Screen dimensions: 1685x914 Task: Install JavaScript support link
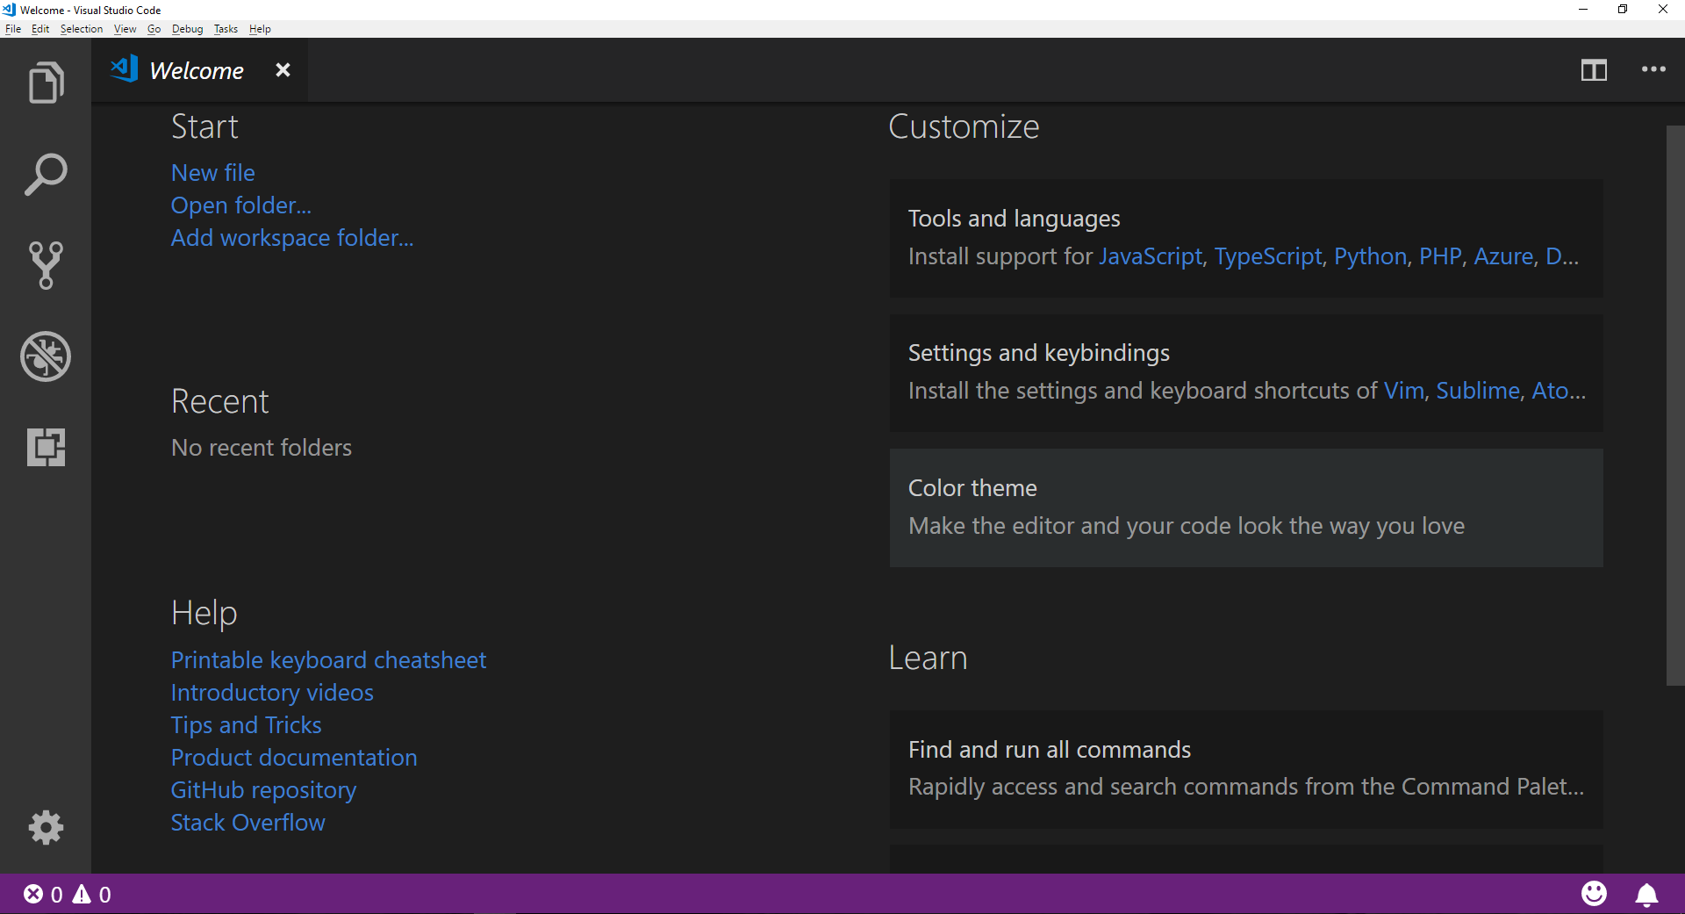1151,256
